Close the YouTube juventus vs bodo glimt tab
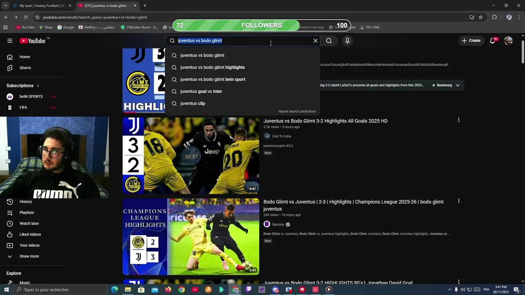525x295 pixels. [x=135, y=6]
